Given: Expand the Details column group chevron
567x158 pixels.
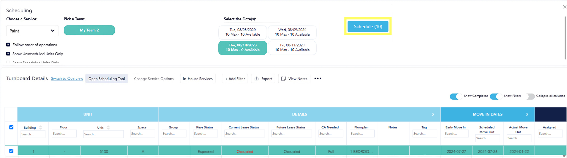Looking at the screenshot, I should [x=433, y=114].
